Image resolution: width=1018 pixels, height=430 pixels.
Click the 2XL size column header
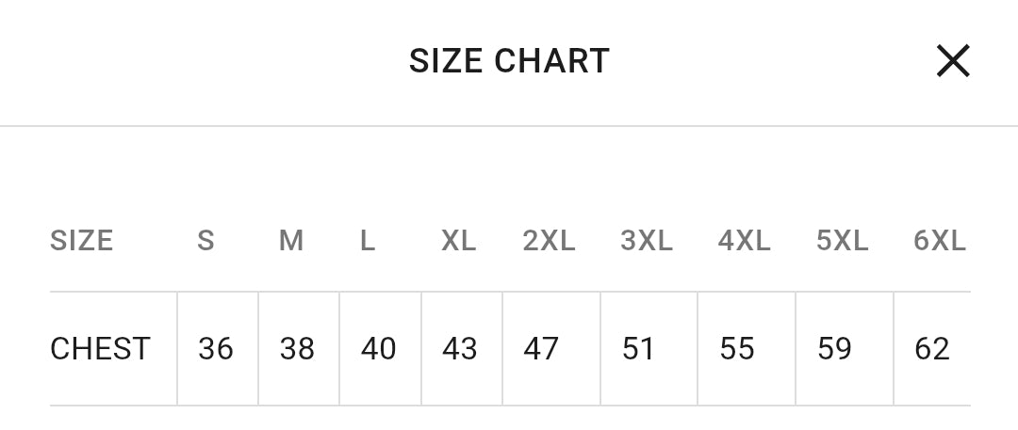coord(549,241)
